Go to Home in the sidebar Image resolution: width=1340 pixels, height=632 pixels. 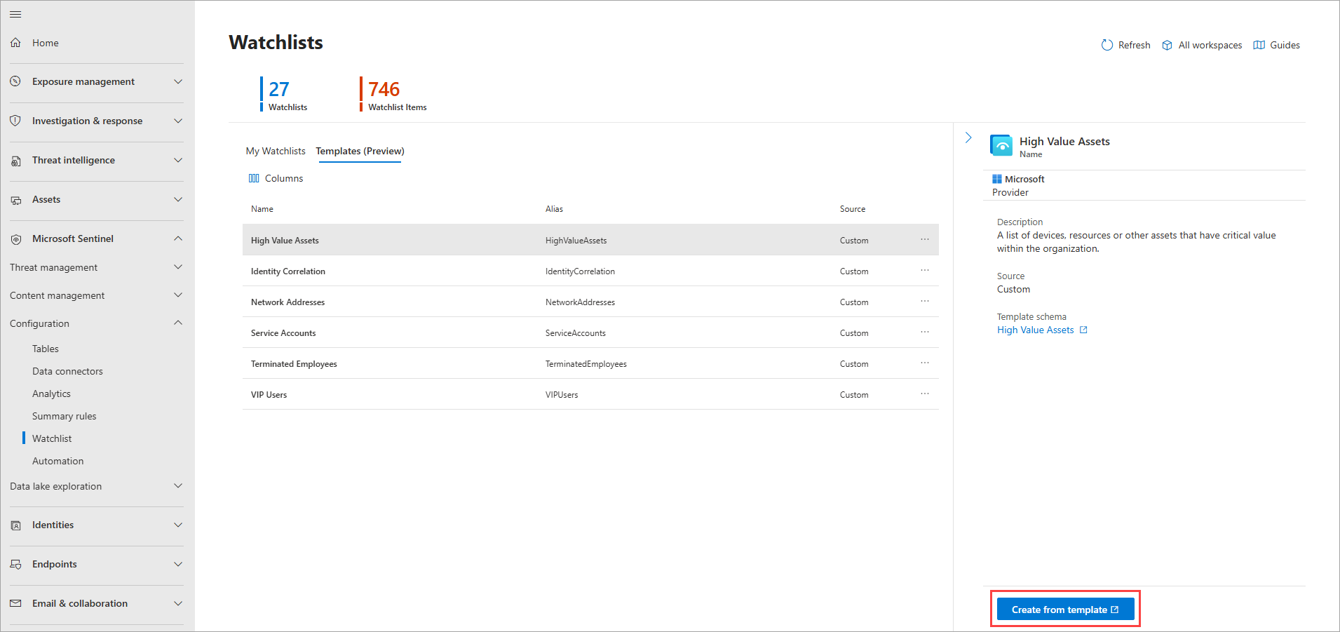[x=46, y=43]
